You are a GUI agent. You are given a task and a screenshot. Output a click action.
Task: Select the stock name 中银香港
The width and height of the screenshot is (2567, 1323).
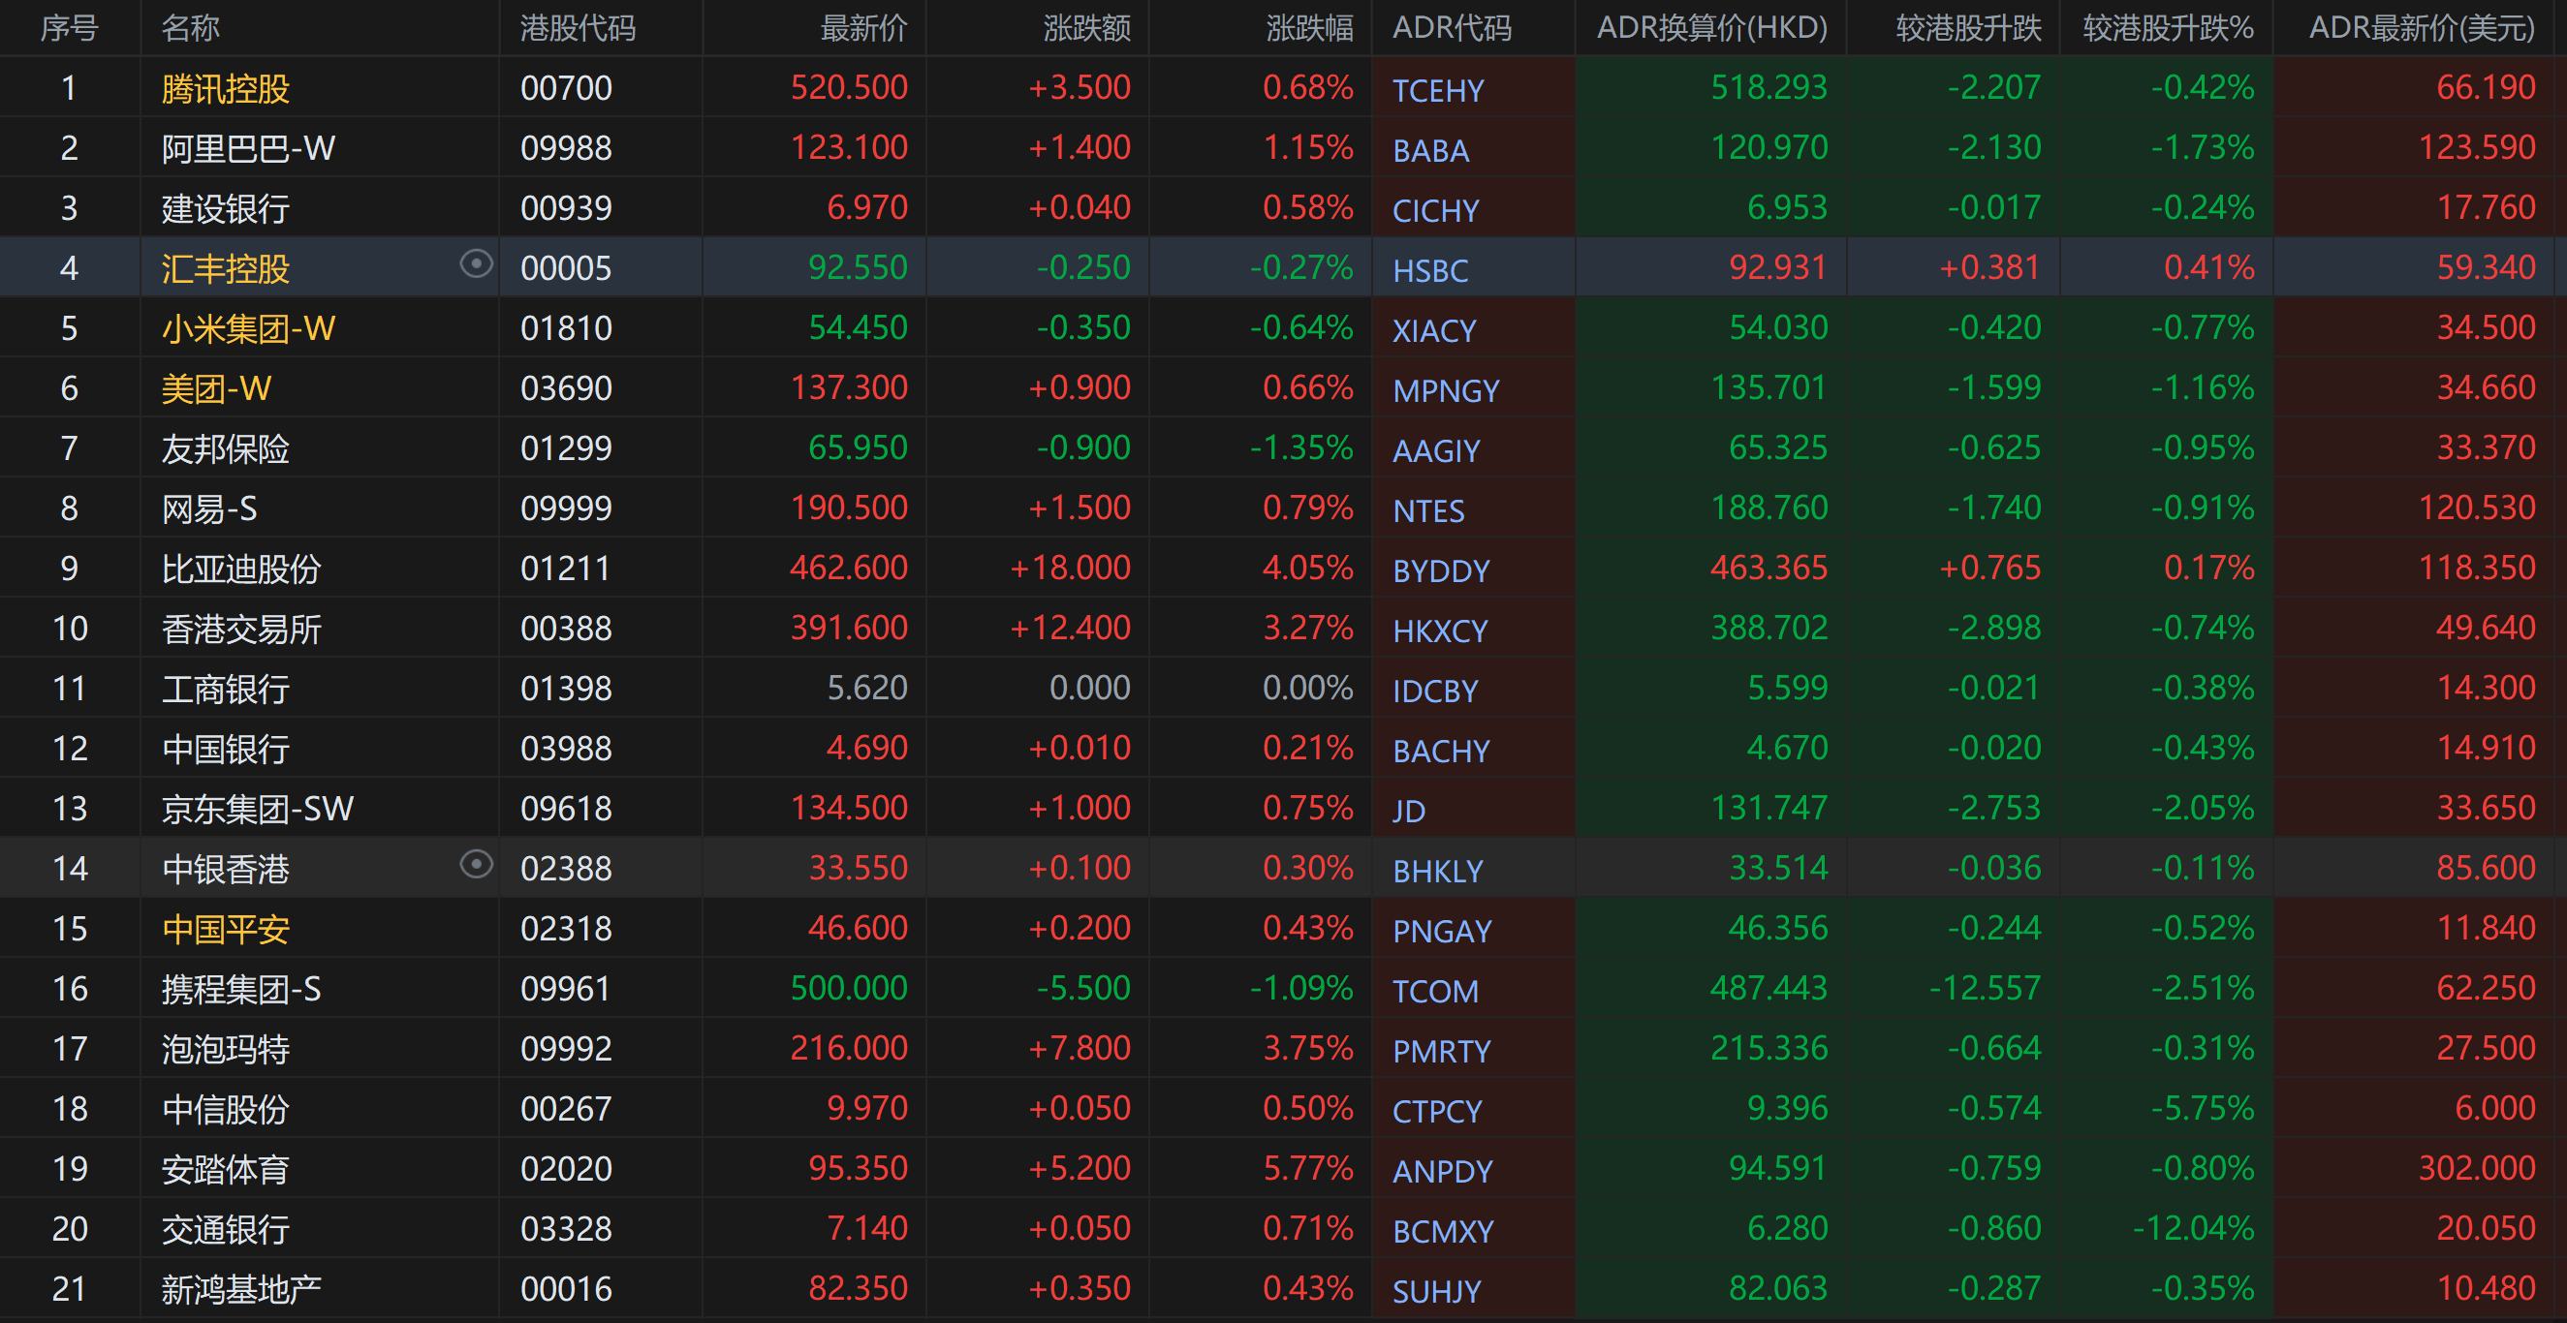tap(225, 869)
